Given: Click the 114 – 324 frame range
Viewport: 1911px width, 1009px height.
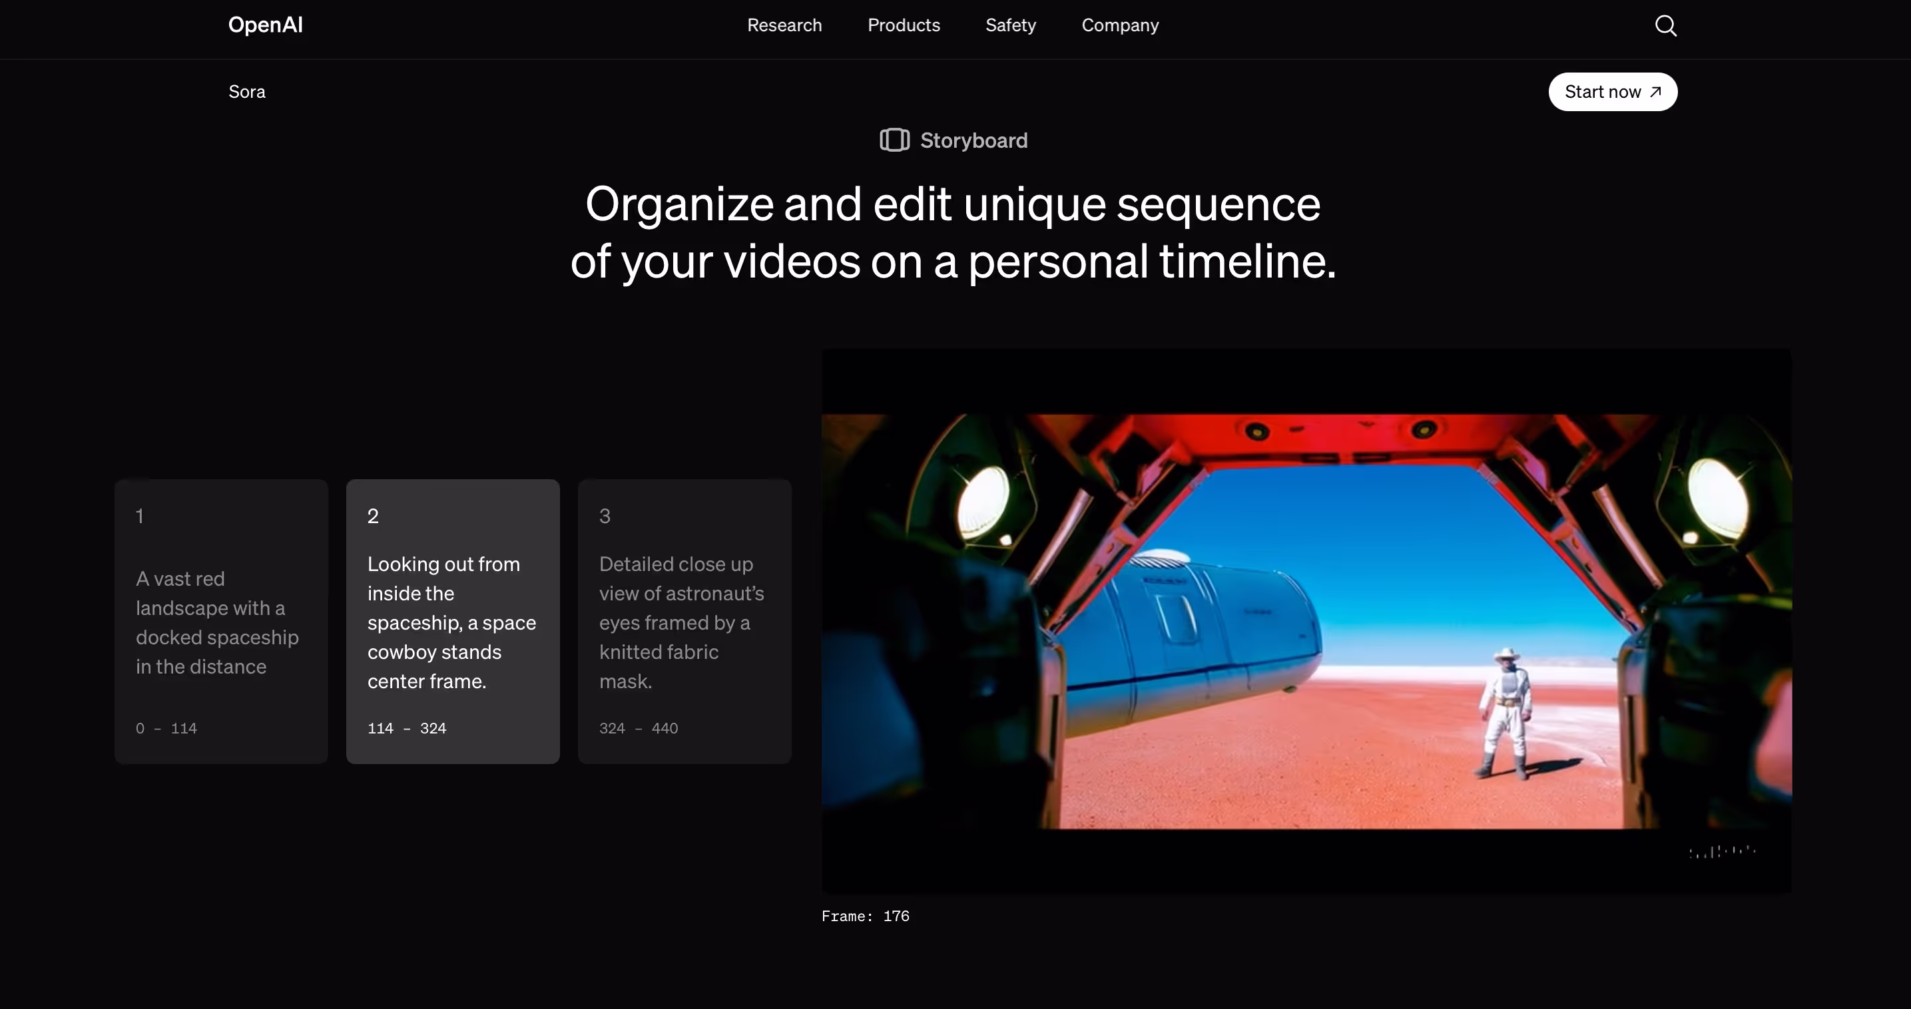Looking at the screenshot, I should [407, 728].
